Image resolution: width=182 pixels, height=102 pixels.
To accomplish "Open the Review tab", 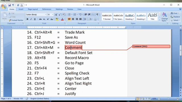I will point(70,9).
